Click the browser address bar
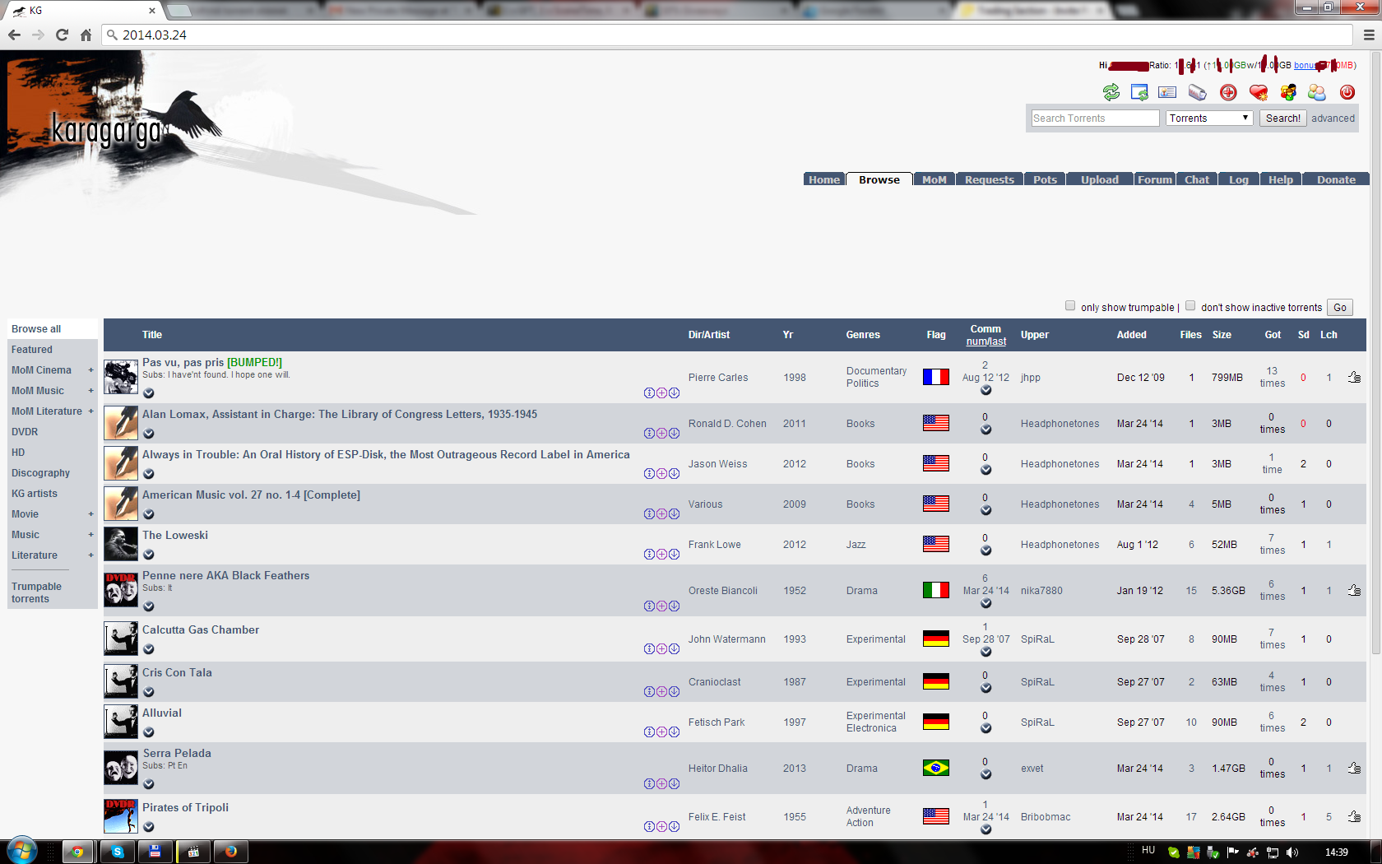 [x=728, y=35]
